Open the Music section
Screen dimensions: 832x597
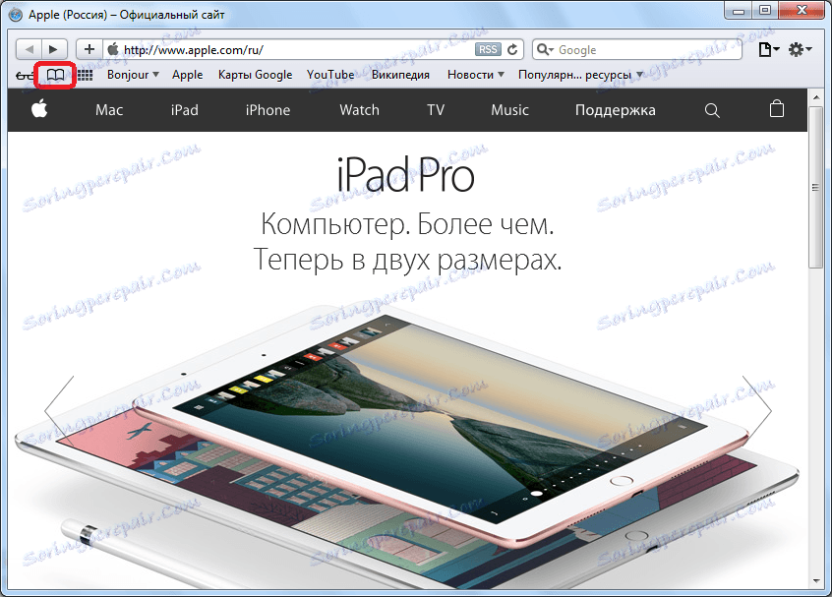point(509,110)
